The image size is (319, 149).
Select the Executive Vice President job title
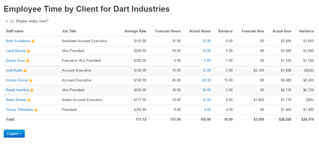click(81, 60)
